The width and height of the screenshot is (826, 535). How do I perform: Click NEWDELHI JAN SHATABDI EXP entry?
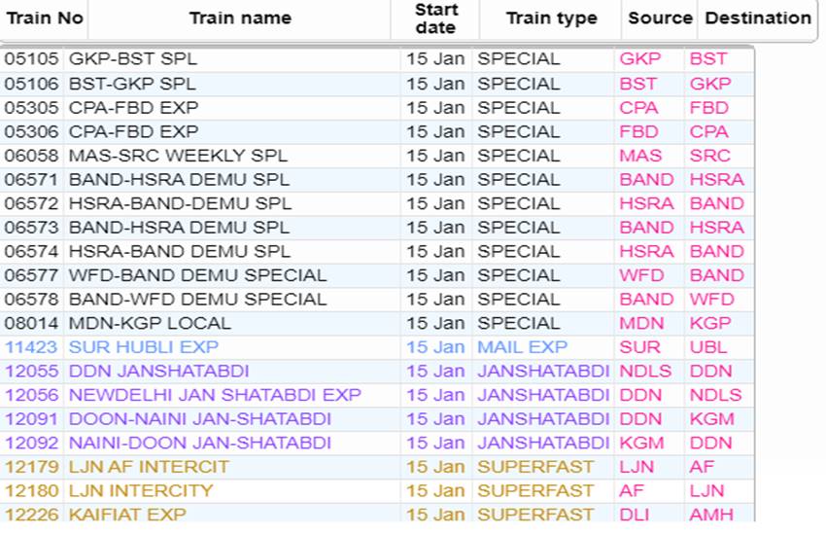214,395
